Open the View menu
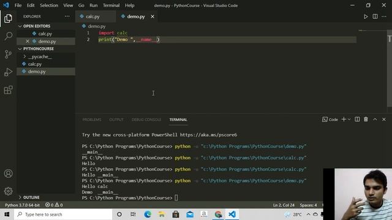392x220 pixels. tap(68, 5)
